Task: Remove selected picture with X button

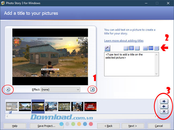Action: (164, 112)
